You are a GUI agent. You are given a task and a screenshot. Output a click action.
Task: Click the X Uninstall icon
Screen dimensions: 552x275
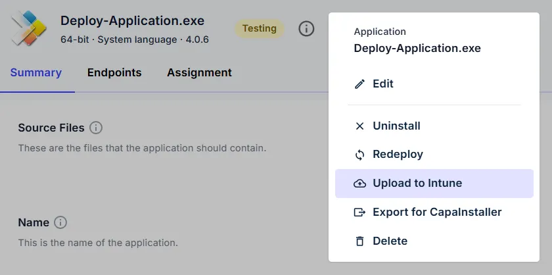tap(359, 126)
